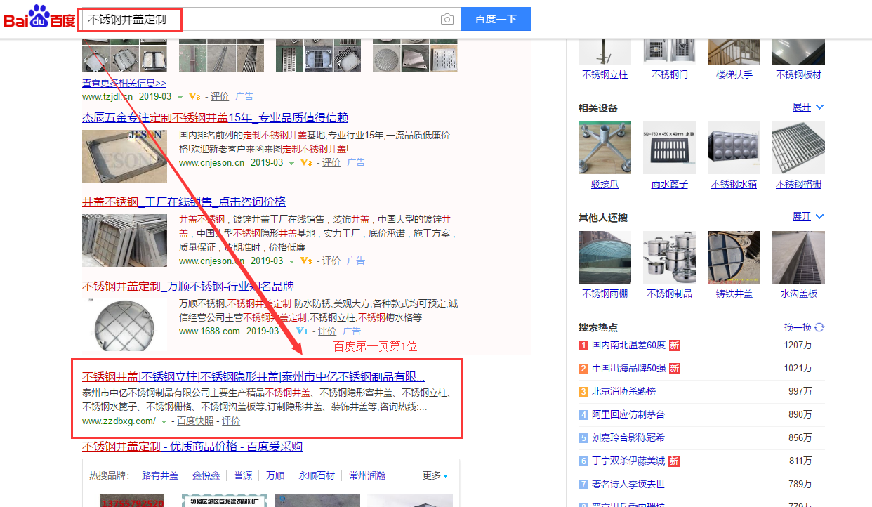Open 铸铁井盖 picture
Image resolution: width=872 pixels, height=507 pixels.
734,258
